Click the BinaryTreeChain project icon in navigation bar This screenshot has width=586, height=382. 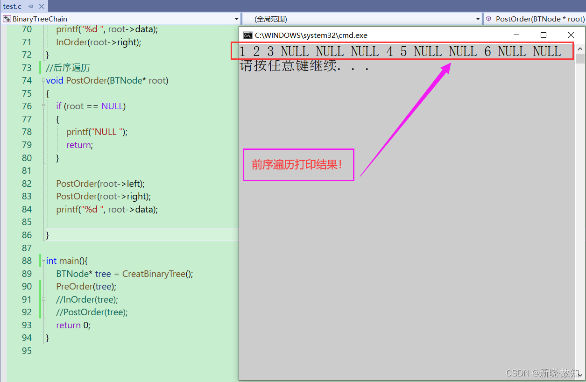[x=6, y=19]
